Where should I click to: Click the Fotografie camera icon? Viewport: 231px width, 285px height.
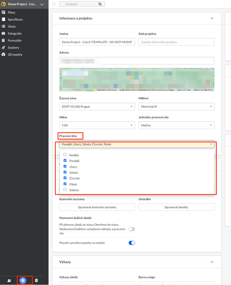(3, 34)
